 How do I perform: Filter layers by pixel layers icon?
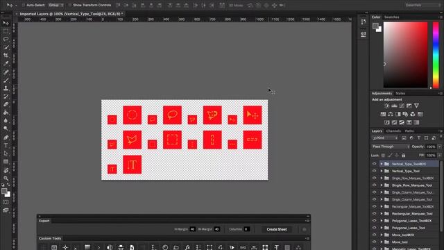tap(404, 138)
